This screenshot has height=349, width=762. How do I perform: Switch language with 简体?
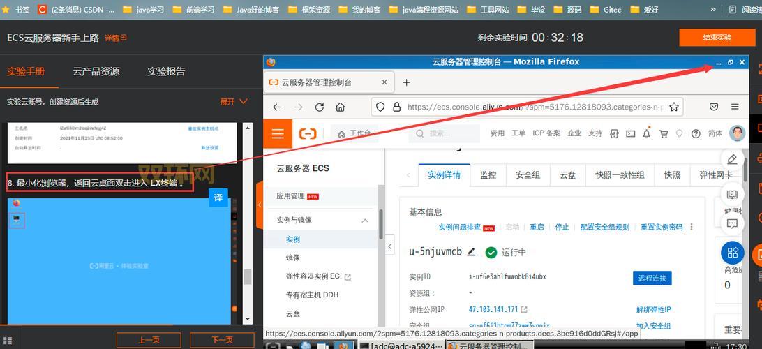715,134
